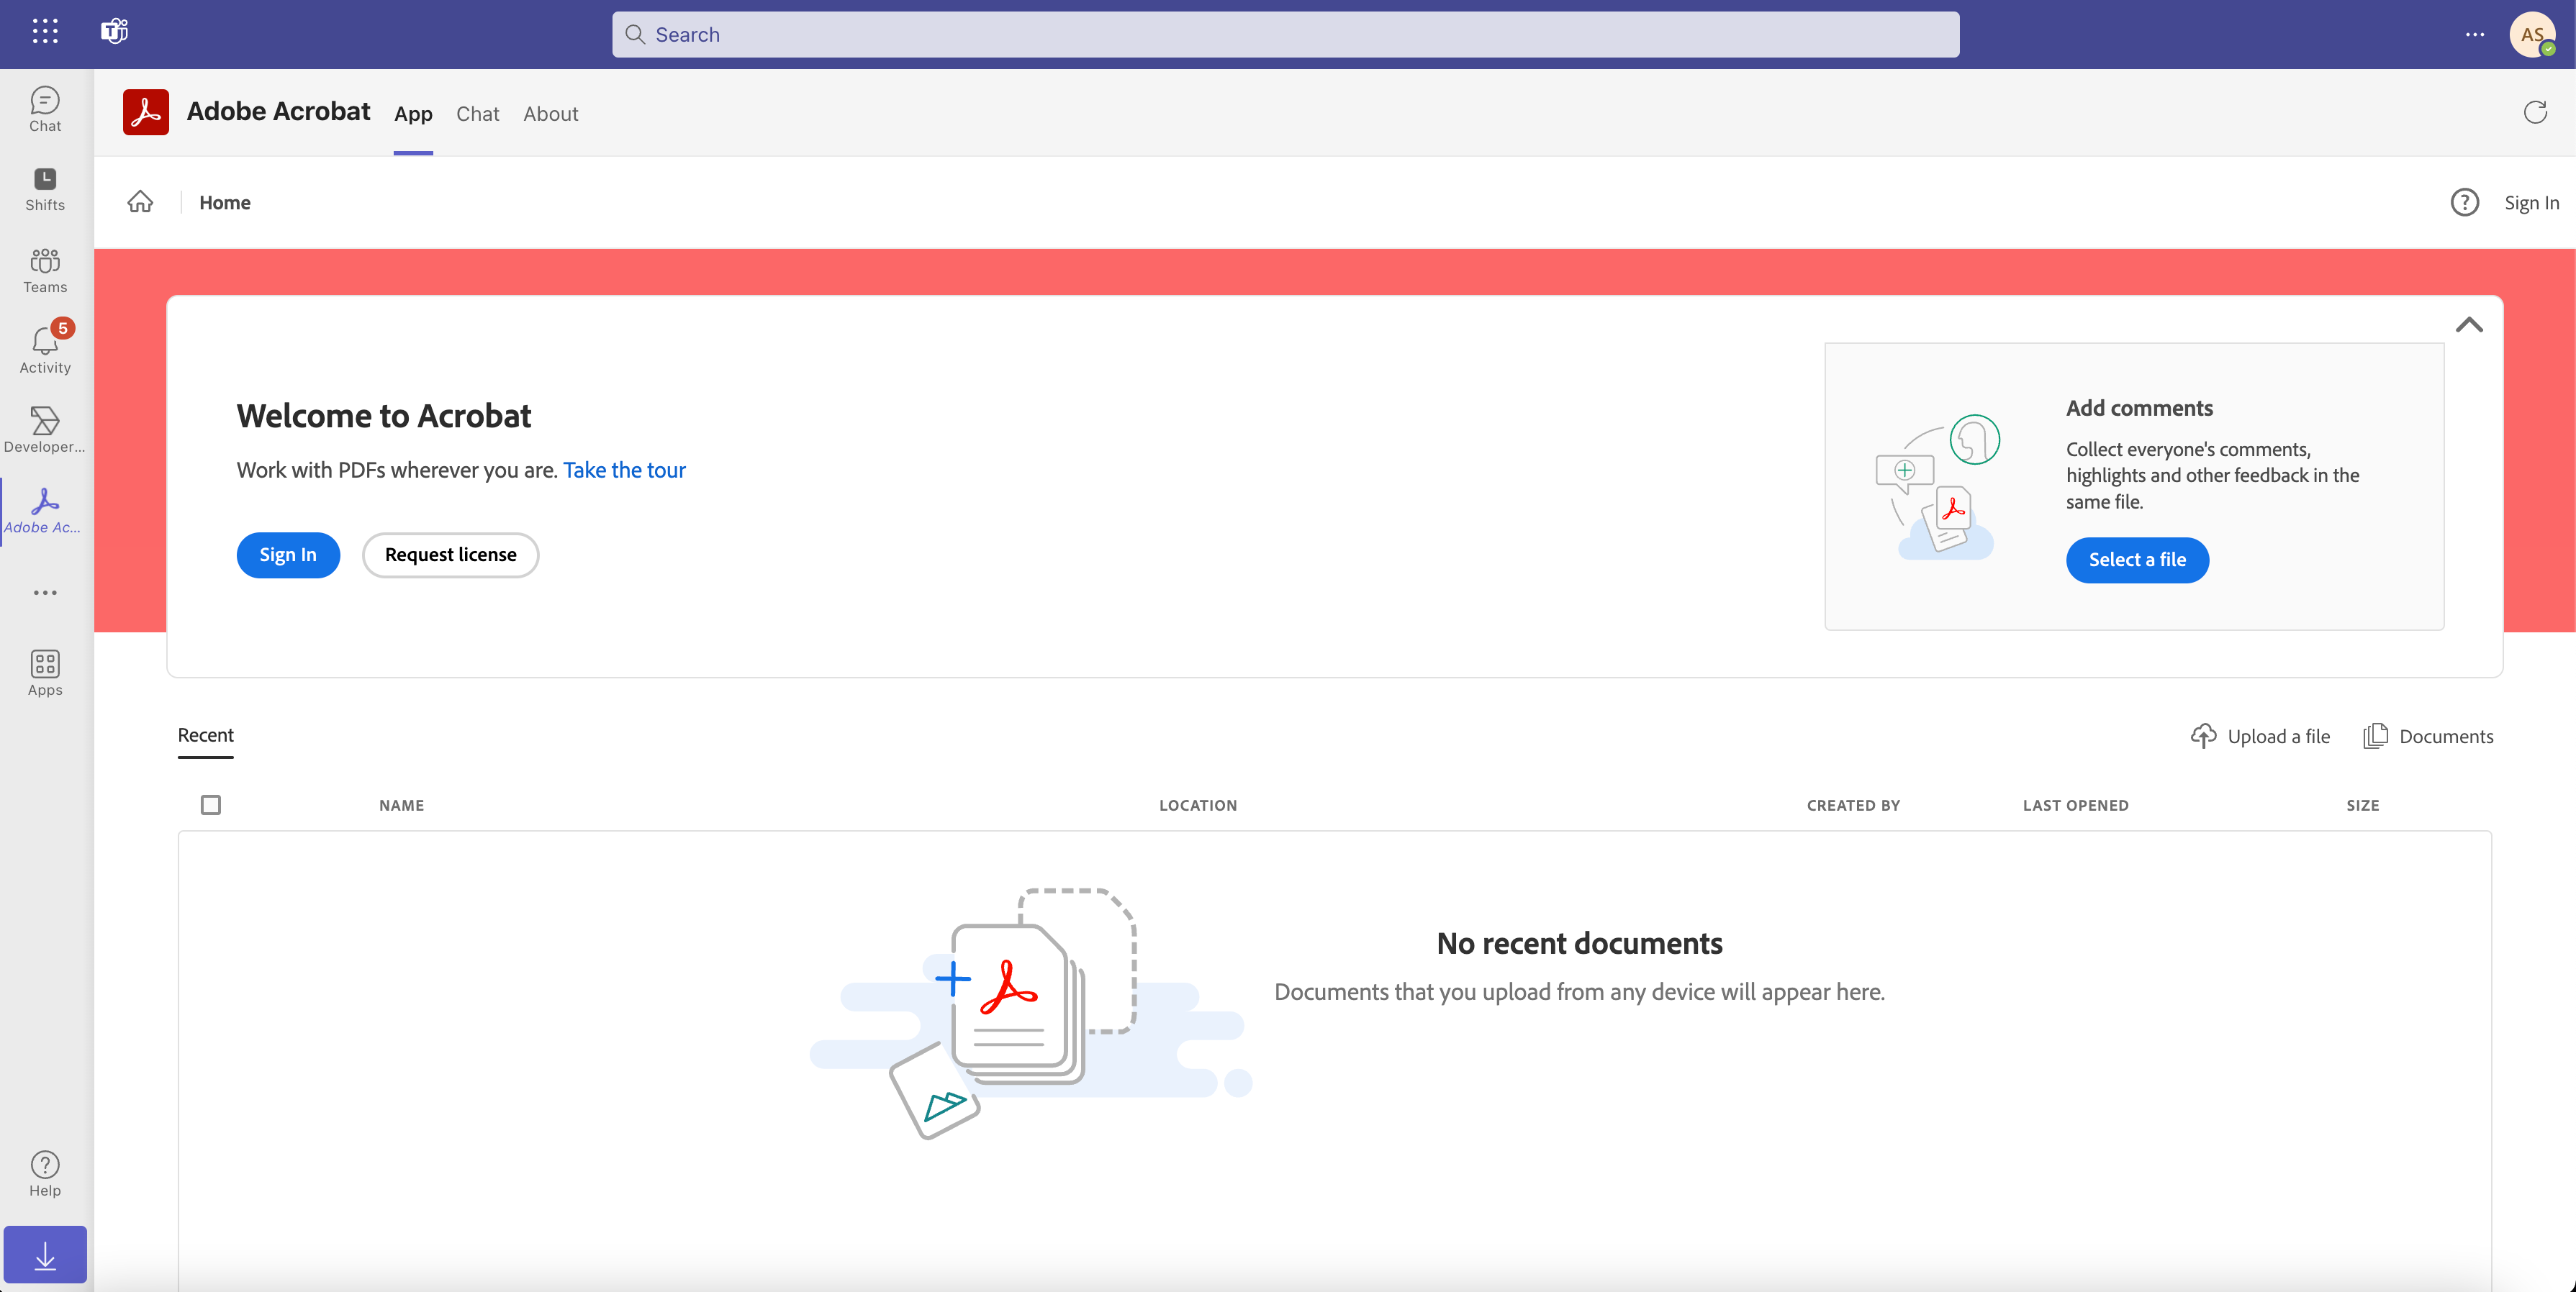This screenshot has width=2576, height=1292.
Task: Refresh the Adobe Acrobat app view
Action: (x=2536, y=113)
